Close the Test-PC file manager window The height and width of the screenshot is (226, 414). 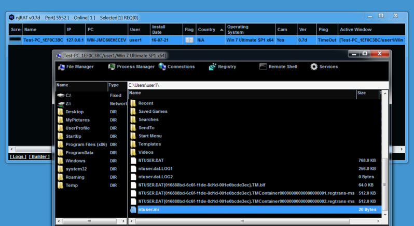380,54
